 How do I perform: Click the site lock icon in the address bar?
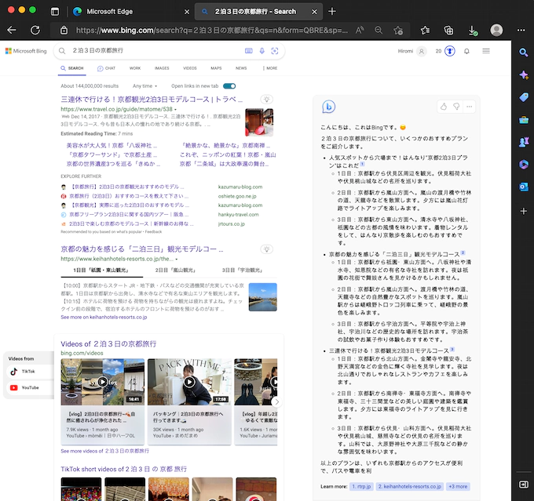pos(64,31)
